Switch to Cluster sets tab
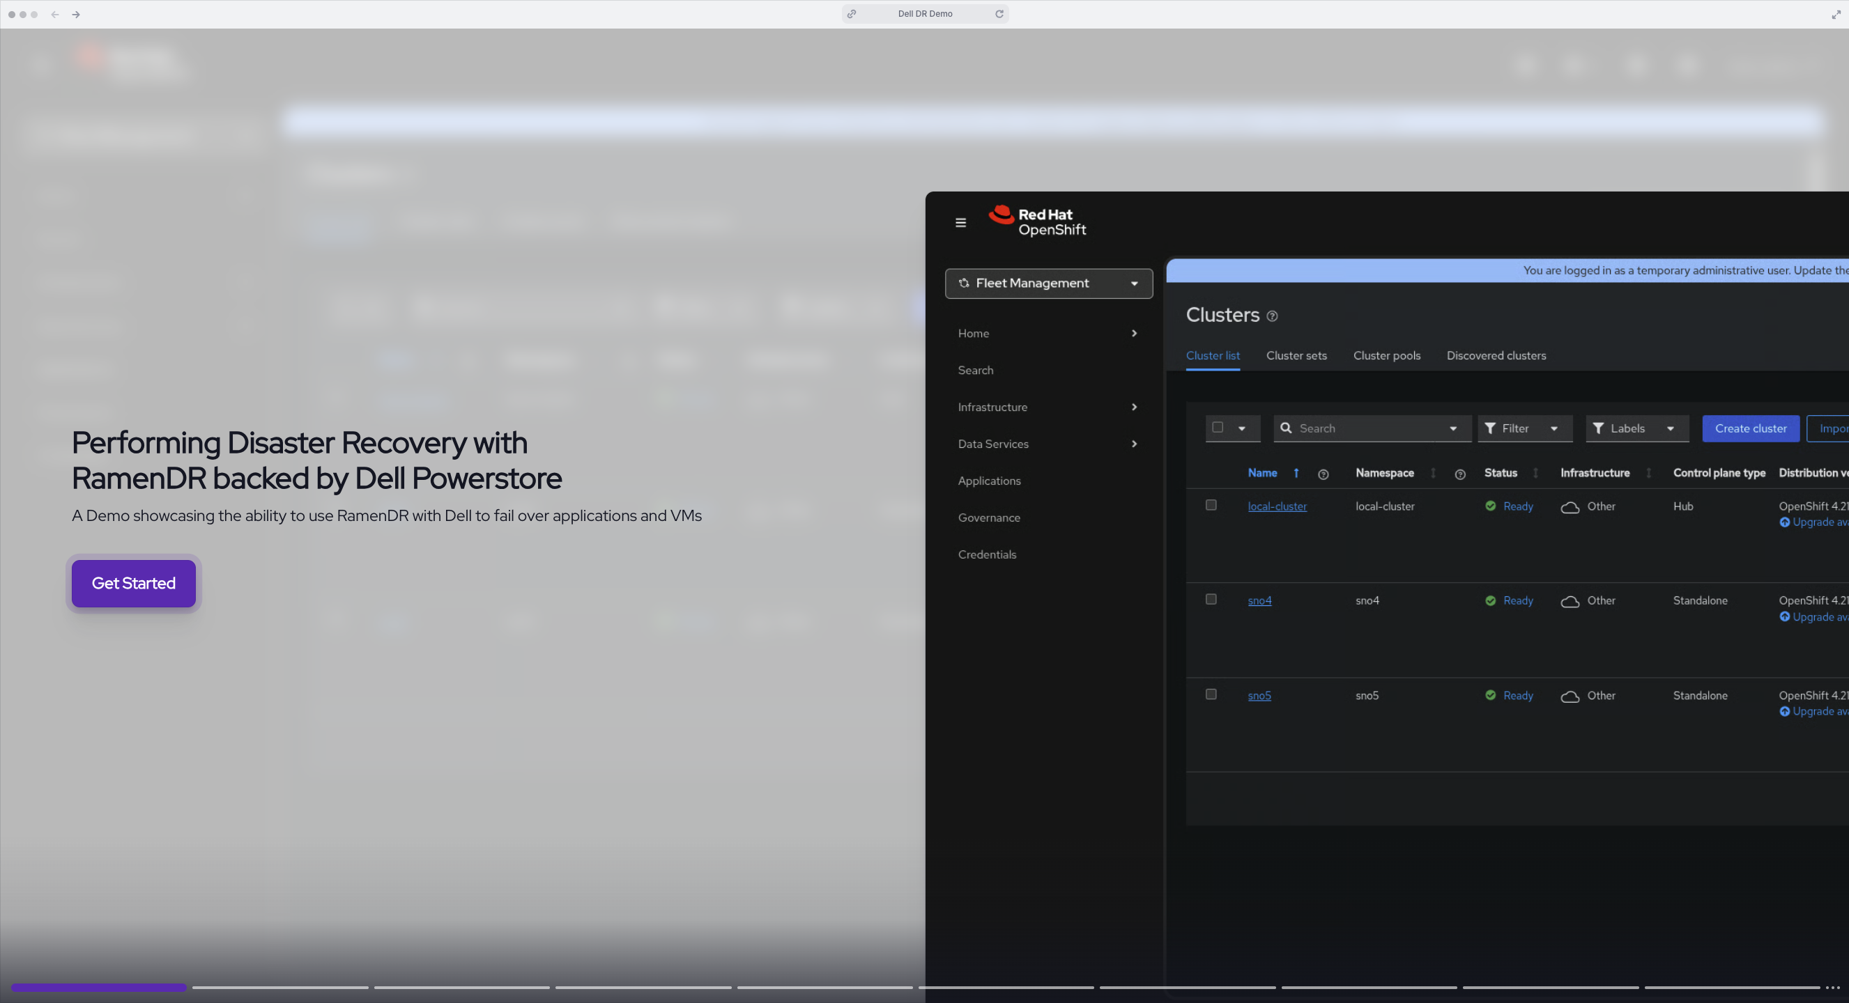The height and width of the screenshot is (1003, 1849). click(1296, 356)
